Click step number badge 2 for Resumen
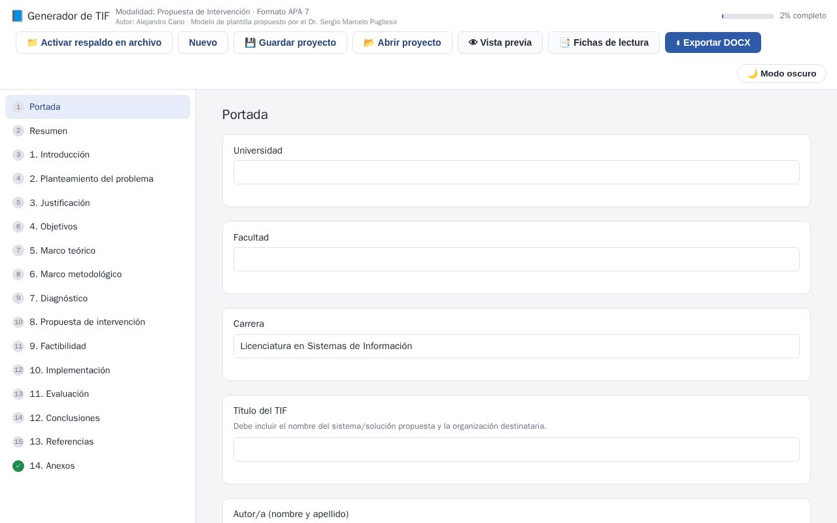This screenshot has width=837, height=523. (18, 131)
